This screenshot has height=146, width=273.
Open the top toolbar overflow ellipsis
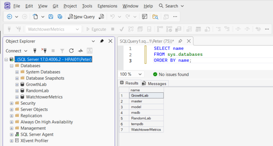point(175,17)
